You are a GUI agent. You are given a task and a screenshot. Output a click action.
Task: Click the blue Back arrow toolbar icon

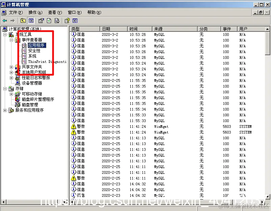tap(5, 21)
